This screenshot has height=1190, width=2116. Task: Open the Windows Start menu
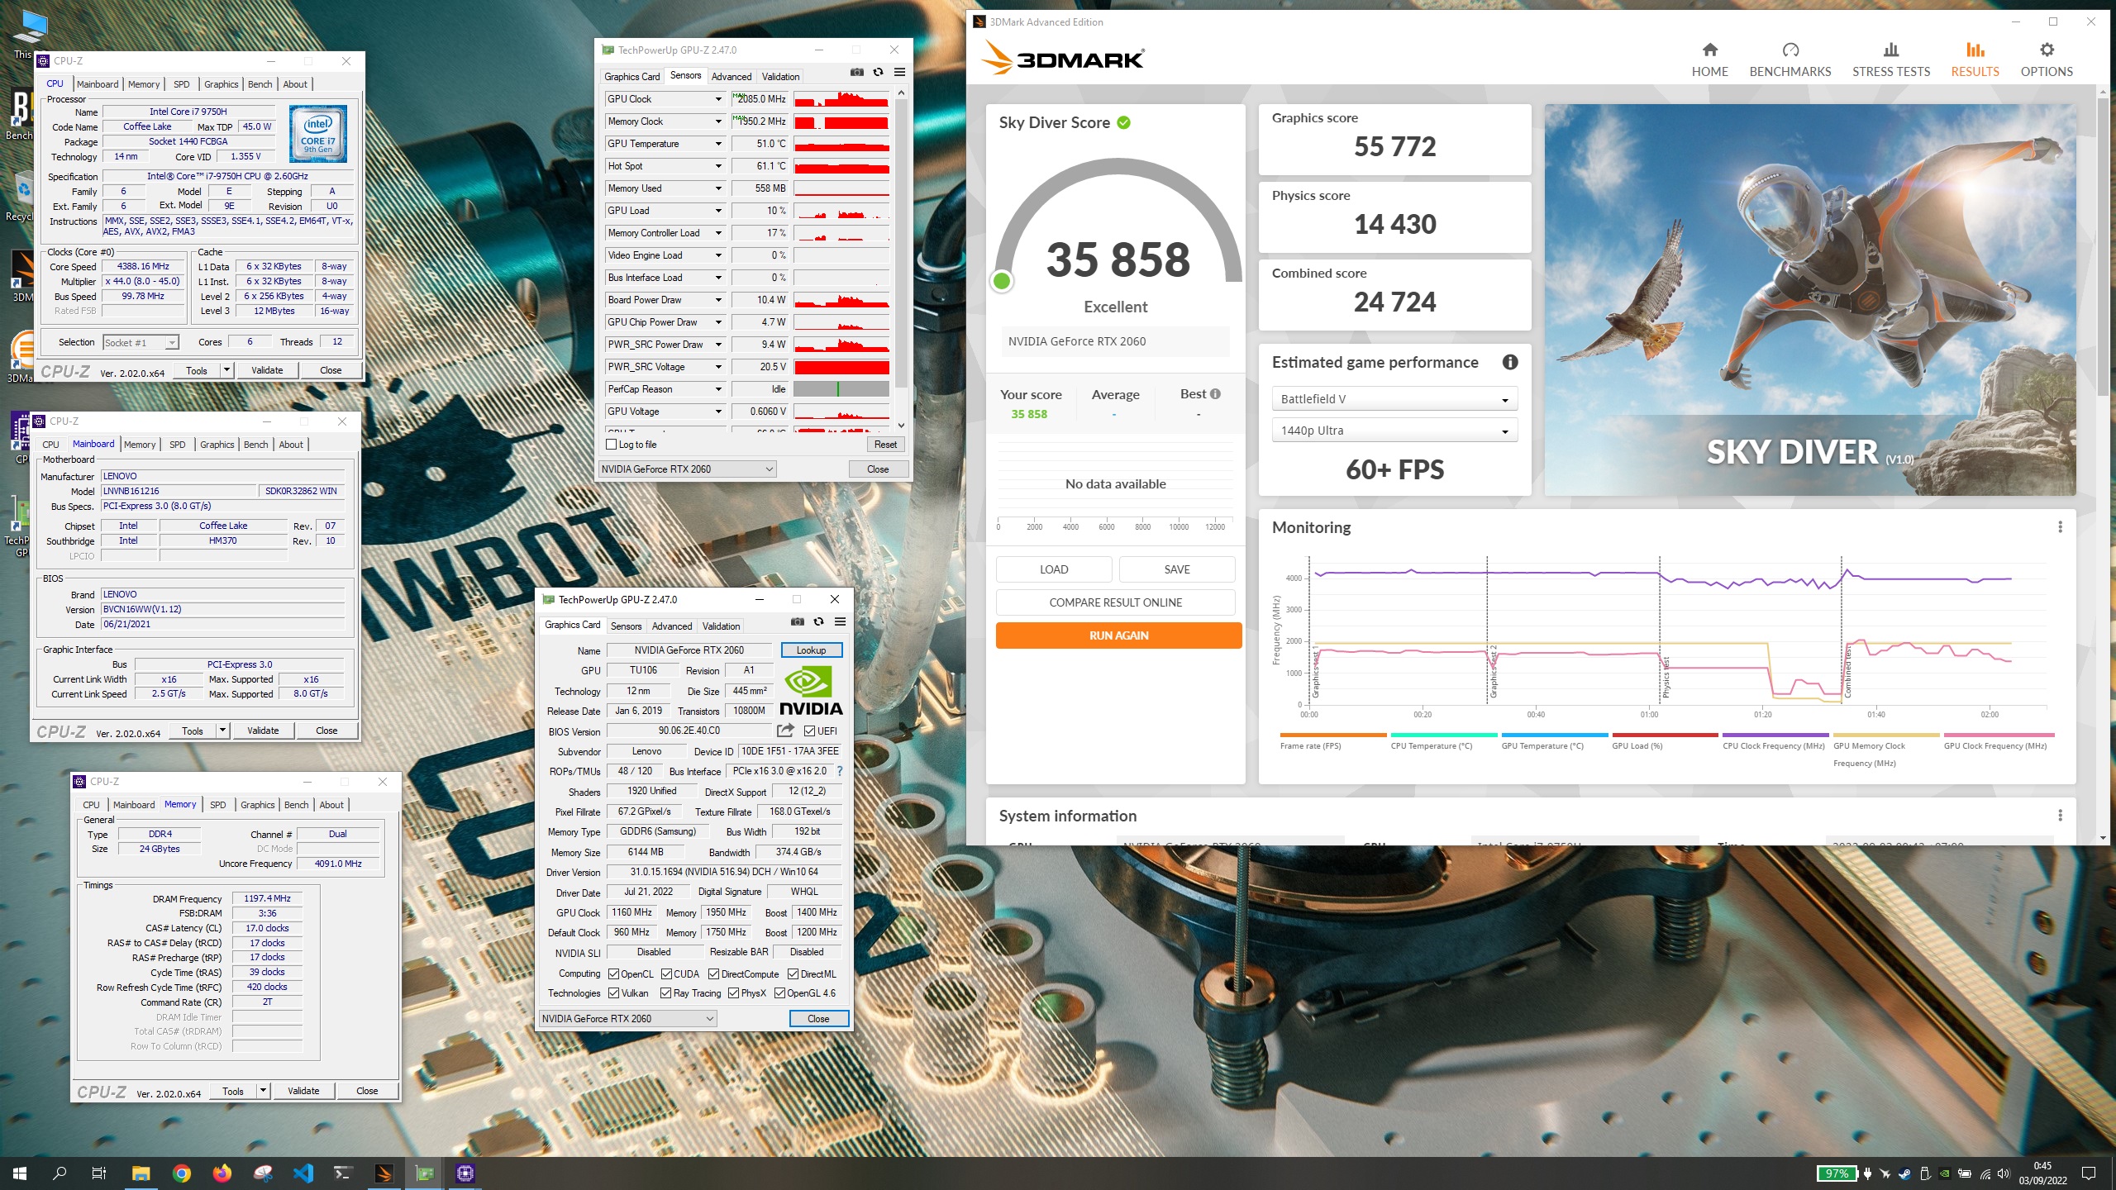pyautogui.click(x=20, y=1173)
